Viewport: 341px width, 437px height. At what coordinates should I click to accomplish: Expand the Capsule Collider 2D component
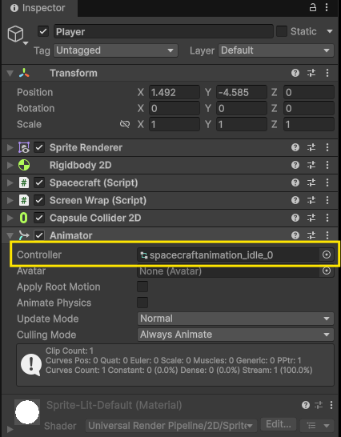point(10,218)
